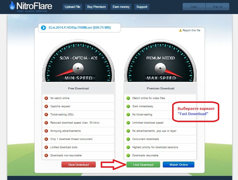
Task: Click the 'Highest priority for download sessions' text
Action: click(x=155, y=147)
